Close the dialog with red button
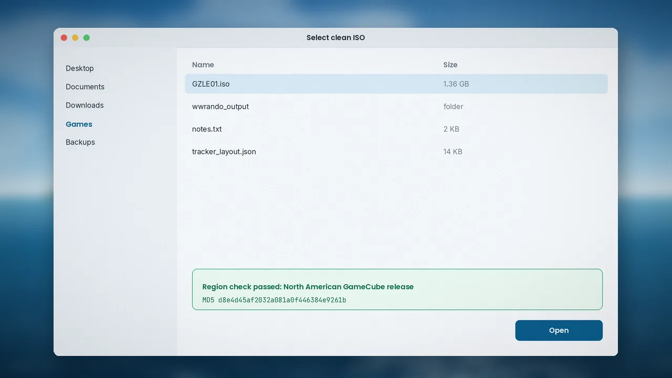The image size is (672, 378). pyautogui.click(x=64, y=38)
